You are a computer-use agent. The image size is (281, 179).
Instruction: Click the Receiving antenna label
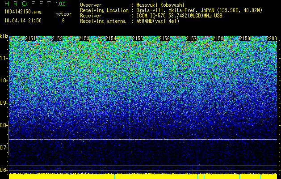[103, 21]
